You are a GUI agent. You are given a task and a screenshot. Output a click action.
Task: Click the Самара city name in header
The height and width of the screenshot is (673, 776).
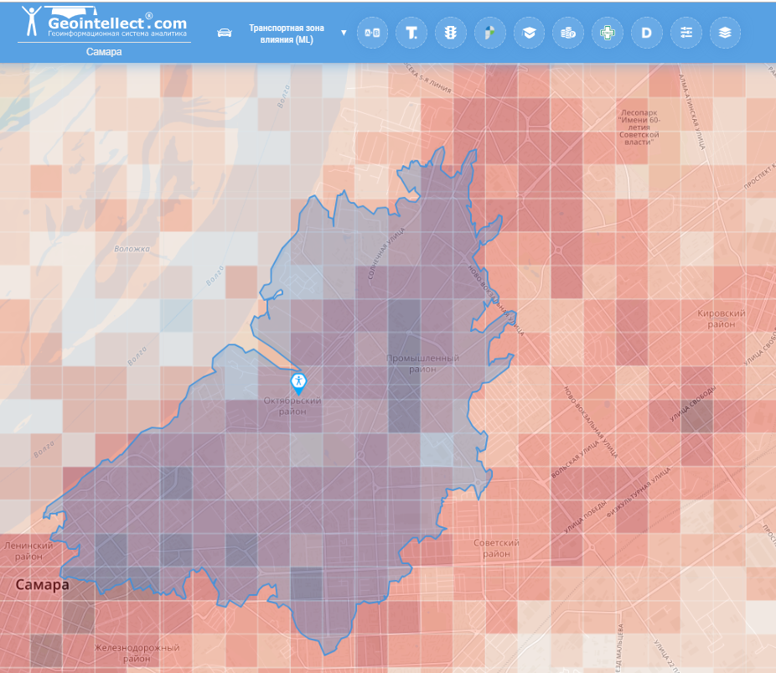coord(104,52)
